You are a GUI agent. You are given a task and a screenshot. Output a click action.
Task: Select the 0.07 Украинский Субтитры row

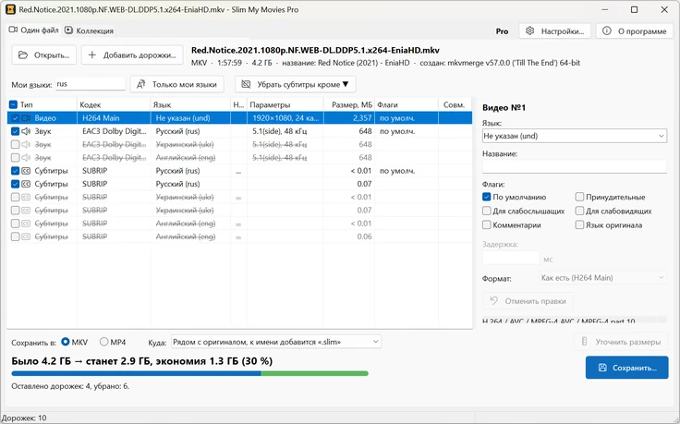(239, 211)
